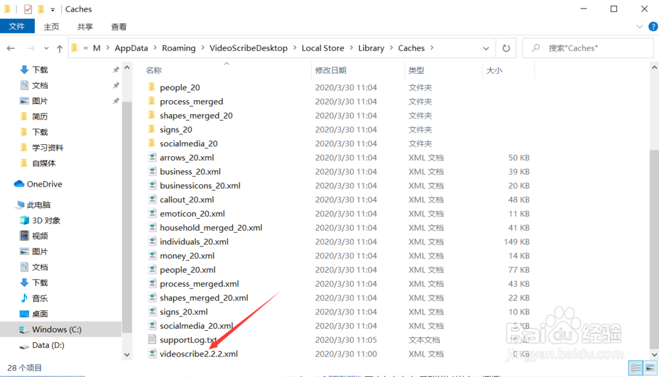Open 学习资料 folder in sidebar
Image resolution: width=659 pixels, height=377 pixels.
(47, 148)
